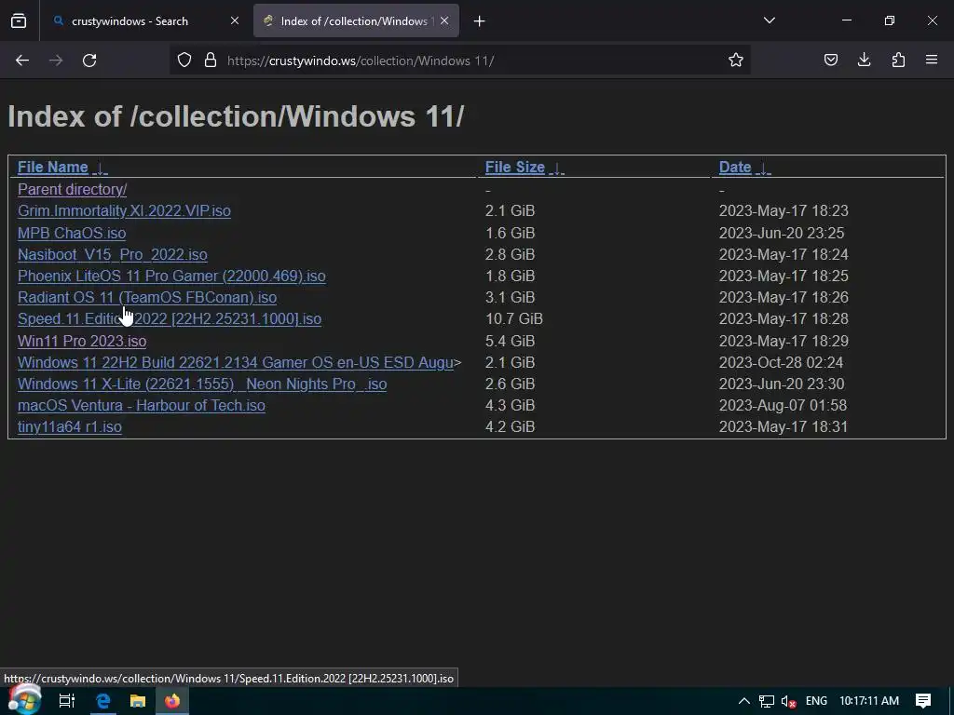Show hidden system tray icons
Screen dimensions: 954x715
pyautogui.click(x=743, y=701)
